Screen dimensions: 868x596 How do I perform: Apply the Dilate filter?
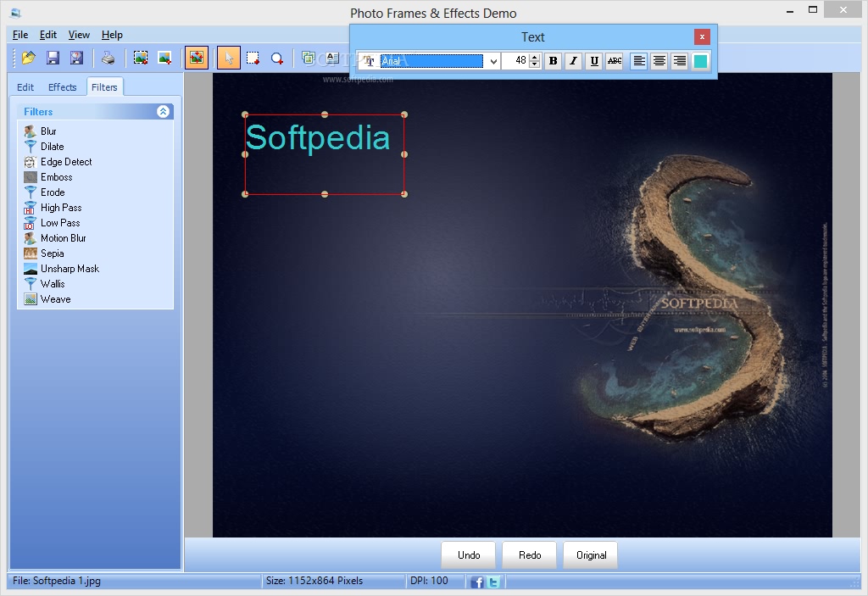point(44,146)
